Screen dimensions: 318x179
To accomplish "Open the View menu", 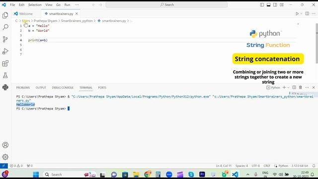I will point(49,4).
